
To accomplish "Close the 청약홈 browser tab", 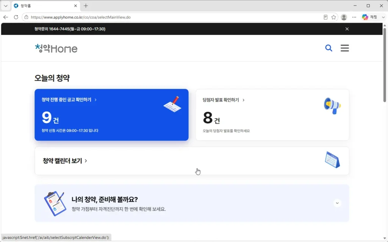I will point(75,6).
